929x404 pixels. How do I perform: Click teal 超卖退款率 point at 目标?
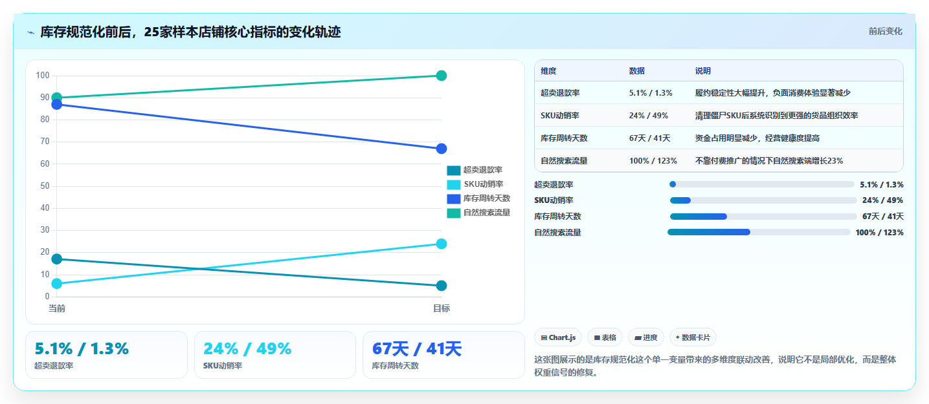442,286
